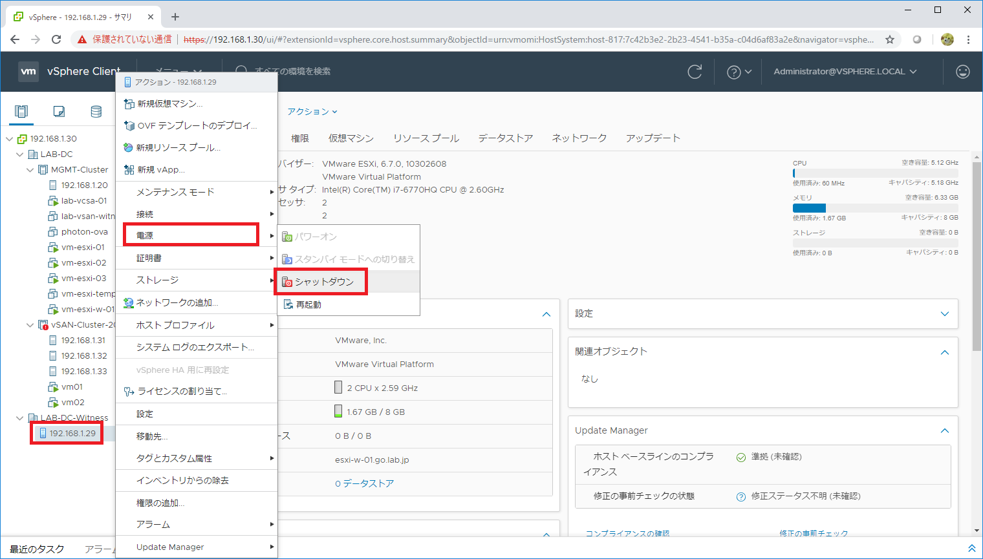The width and height of the screenshot is (983, 559).
Task: Collapse the 192.168.1.30 vCenter tree node
Action: (9, 138)
